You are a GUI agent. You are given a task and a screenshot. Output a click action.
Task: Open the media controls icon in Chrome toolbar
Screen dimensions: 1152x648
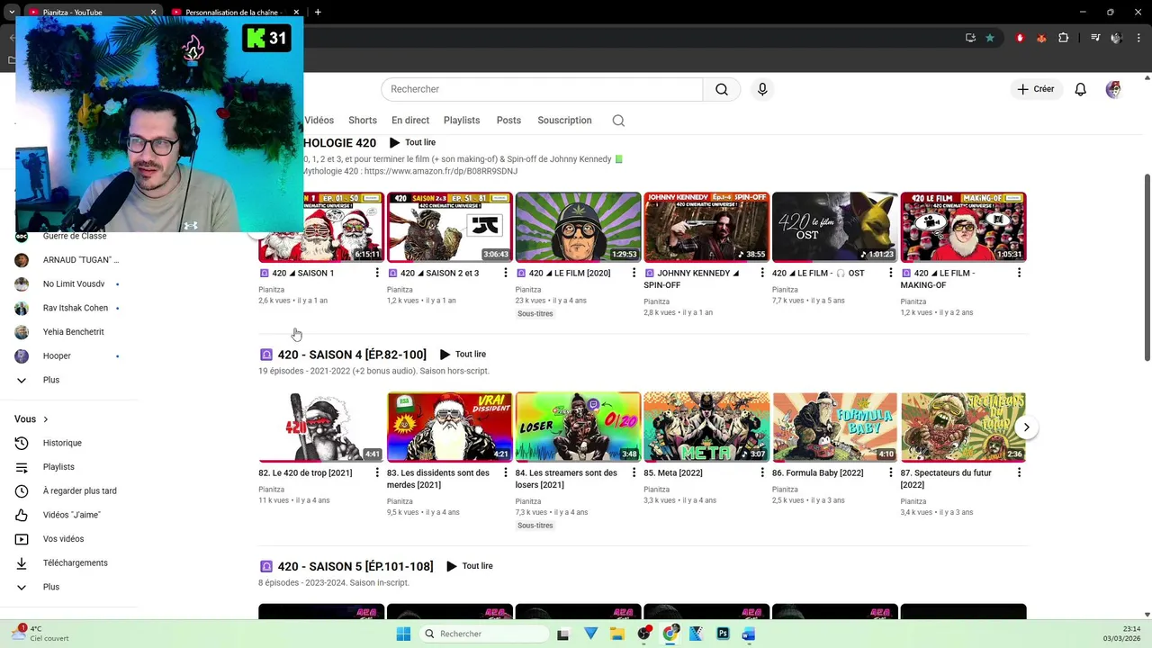pyautogui.click(x=1095, y=38)
